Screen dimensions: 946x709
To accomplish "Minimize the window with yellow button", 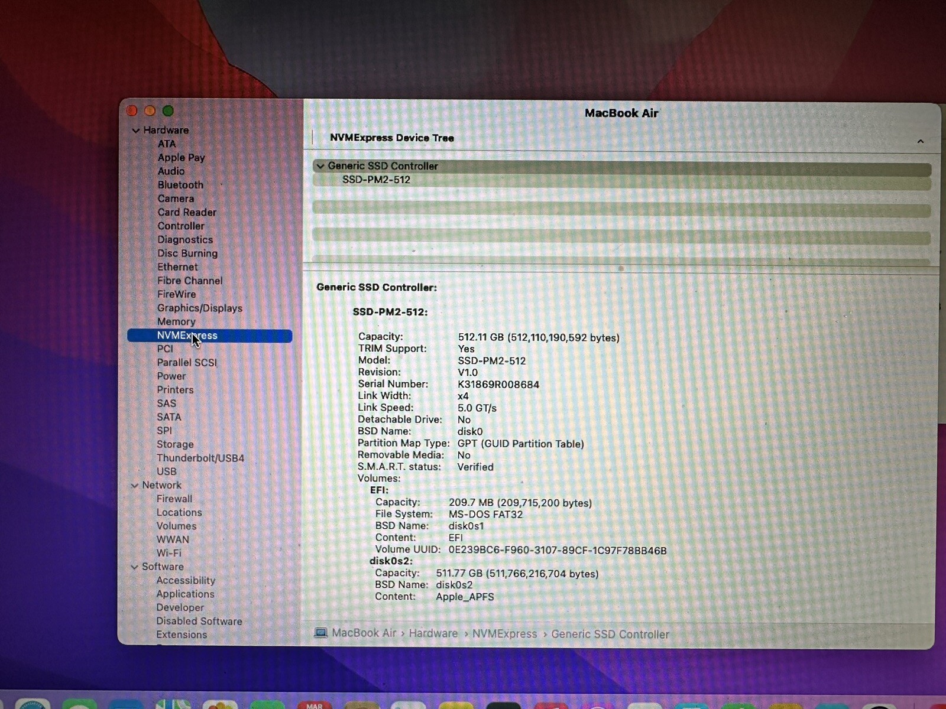I will 150,111.
